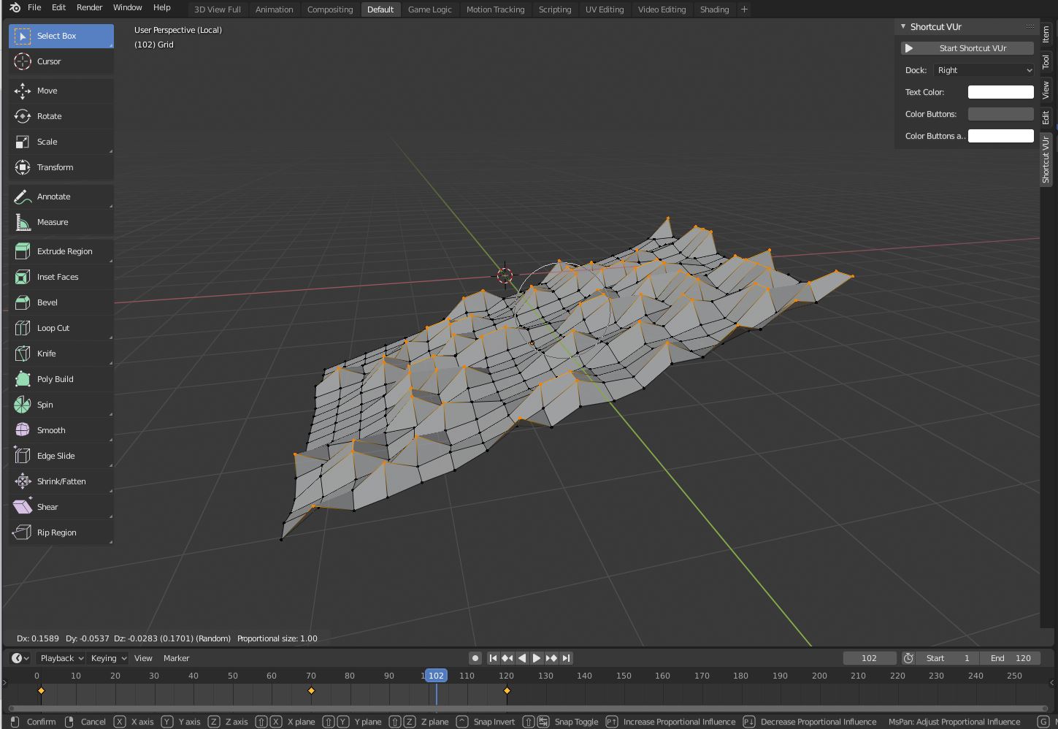Open the Dock dropdown set to Right
1058x729 pixels.
pyautogui.click(x=984, y=70)
